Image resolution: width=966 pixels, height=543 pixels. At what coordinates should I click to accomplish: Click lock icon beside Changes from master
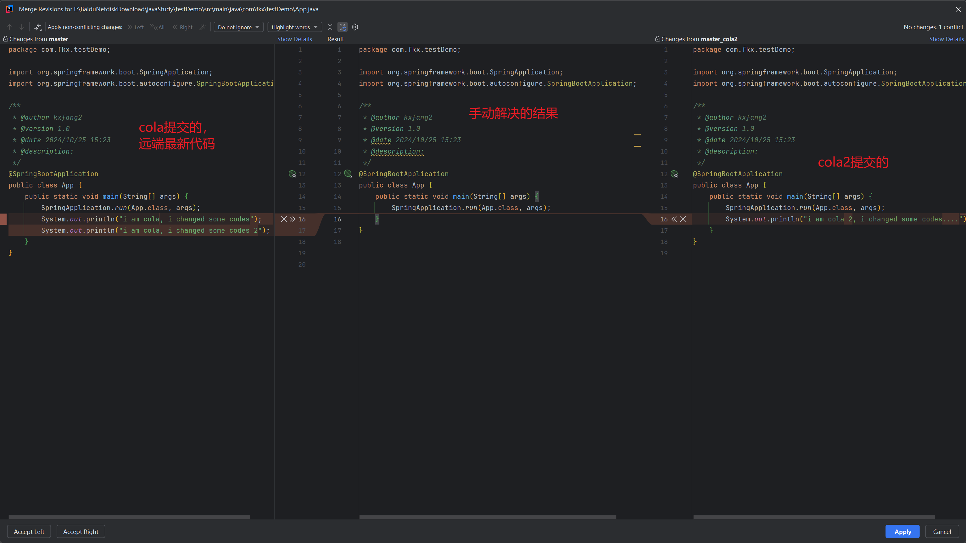point(6,39)
